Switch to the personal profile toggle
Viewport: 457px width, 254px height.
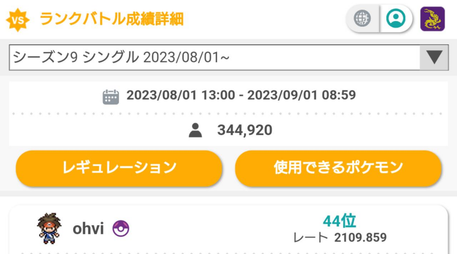tap(396, 18)
